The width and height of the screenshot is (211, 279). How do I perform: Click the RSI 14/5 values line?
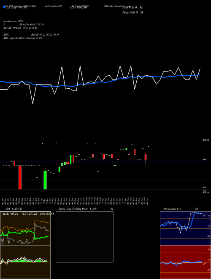pos(24,25)
